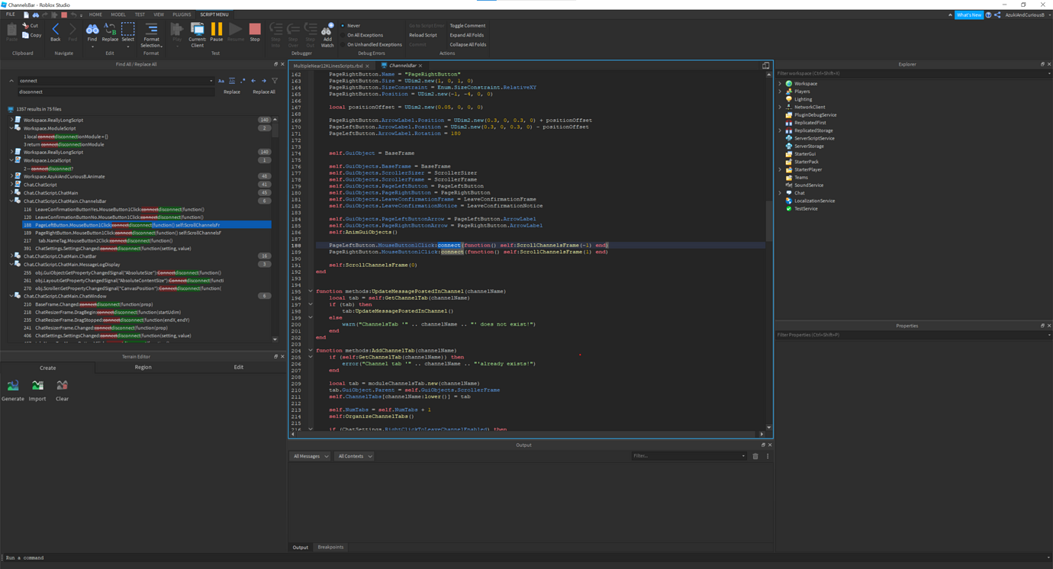This screenshot has width=1053, height=569.
Task: Go to next search result arrow
Action: [264, 81]
